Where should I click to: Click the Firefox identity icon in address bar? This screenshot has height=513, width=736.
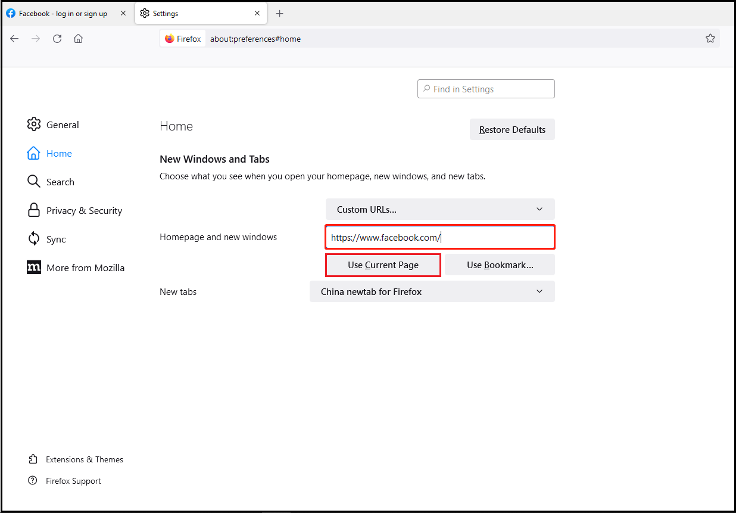pyautogui.click(x=183, y=39)
